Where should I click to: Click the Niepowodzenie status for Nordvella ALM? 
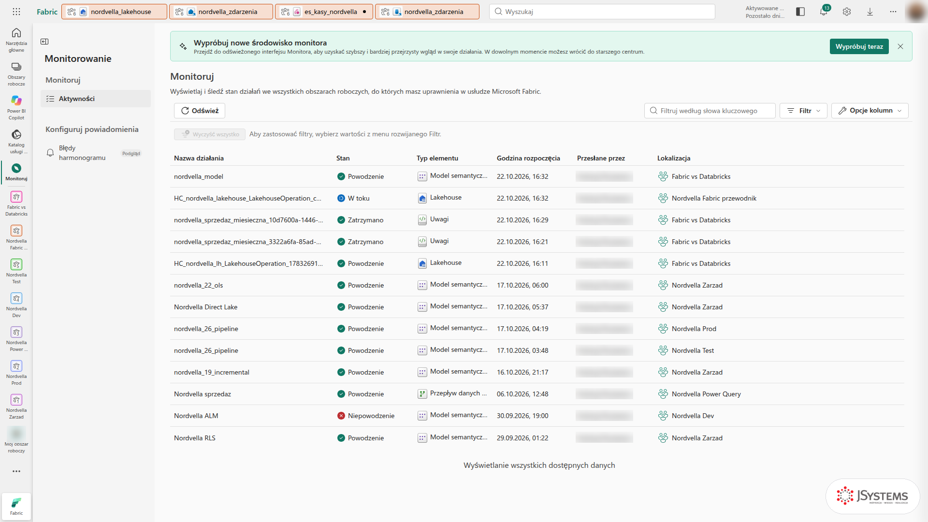(x=366, y=416)
